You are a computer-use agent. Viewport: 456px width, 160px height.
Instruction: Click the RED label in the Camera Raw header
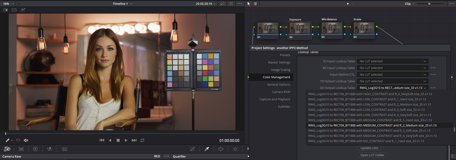157,156
